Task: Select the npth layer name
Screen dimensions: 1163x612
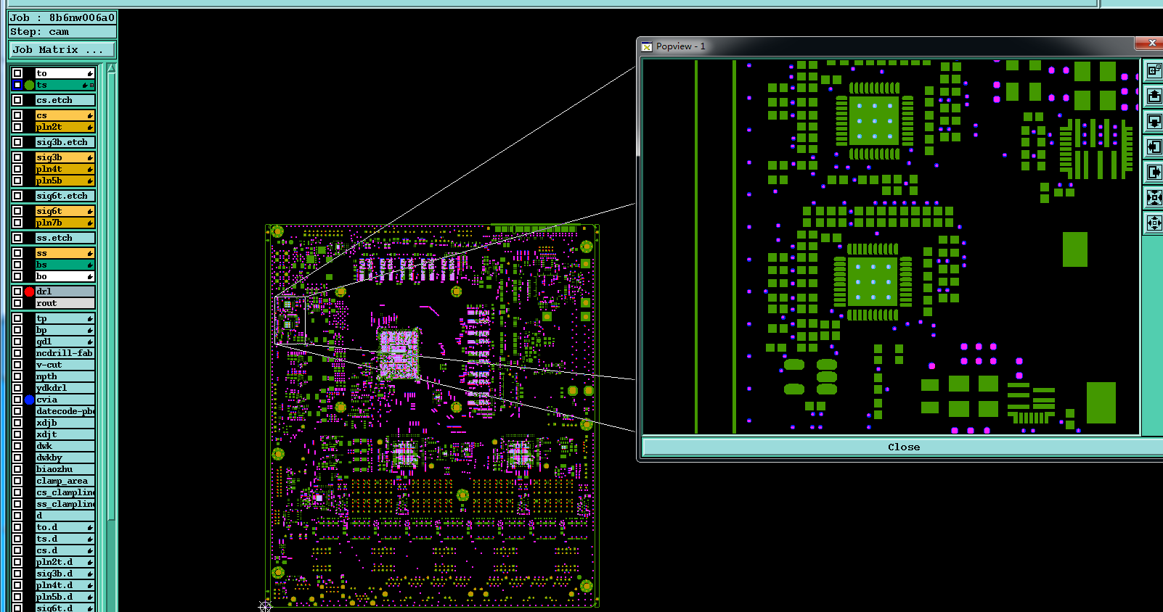Action: 65,376
